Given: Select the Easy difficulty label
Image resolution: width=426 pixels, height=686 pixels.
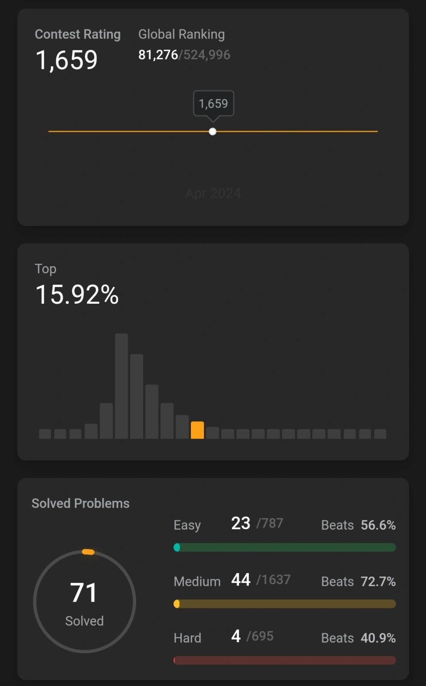Looking at the screenshot, I should tap(187, 525).
